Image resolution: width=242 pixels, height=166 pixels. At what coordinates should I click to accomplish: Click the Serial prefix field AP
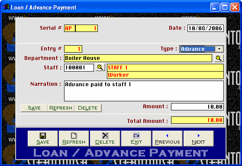[70, 28]
